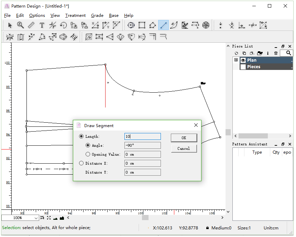Screen dimensions: 296x237
Task: Choose the text T tool
Action: [x=42, y=25]
